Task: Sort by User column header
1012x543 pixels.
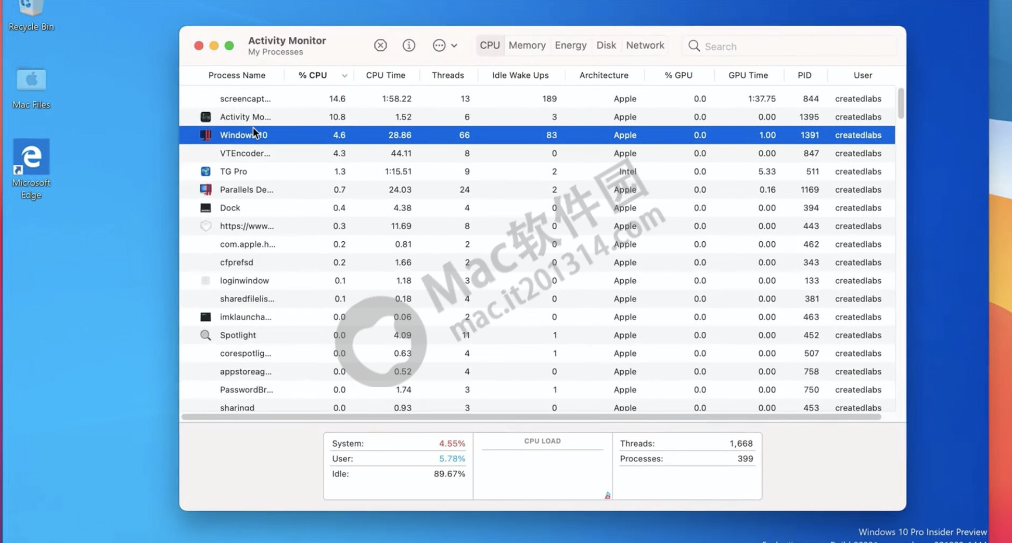Action: (862, 75)
